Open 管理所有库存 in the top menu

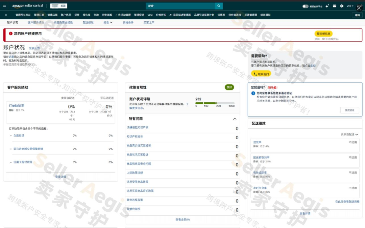coord(23,15)
